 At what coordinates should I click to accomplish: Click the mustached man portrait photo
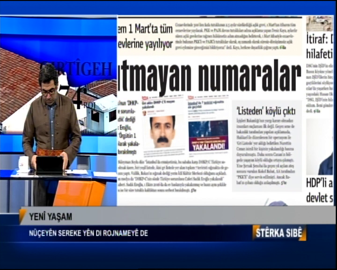click(x=162, y=132)
